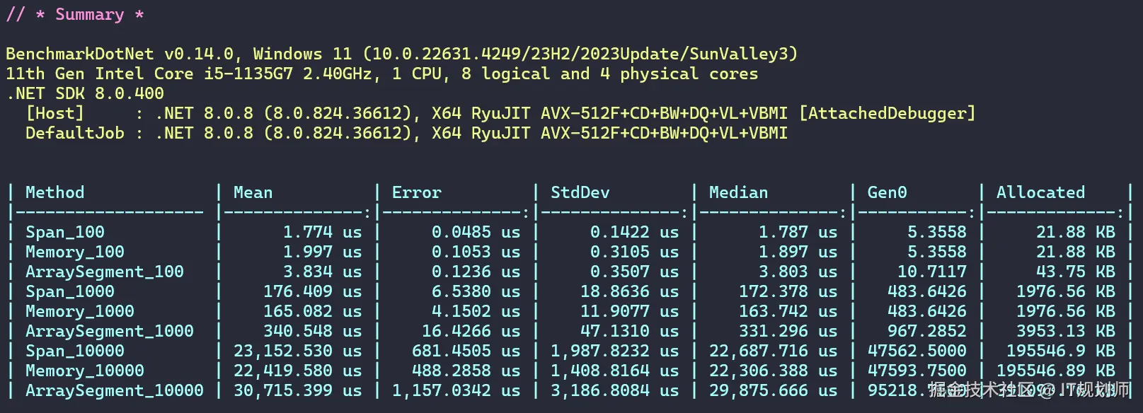Click the ArraySegment_1000 row label
The height and width of the screenshot is (413, 1143).
(110, 331)
